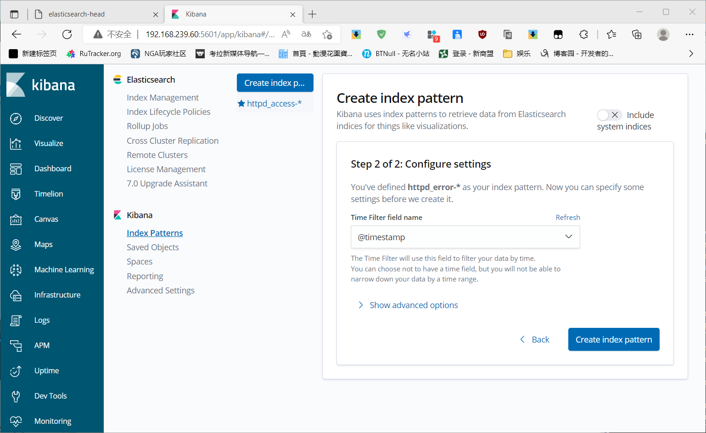Switch to the elasticsearch-head tab
706x433 pixels.
point(77,14)
